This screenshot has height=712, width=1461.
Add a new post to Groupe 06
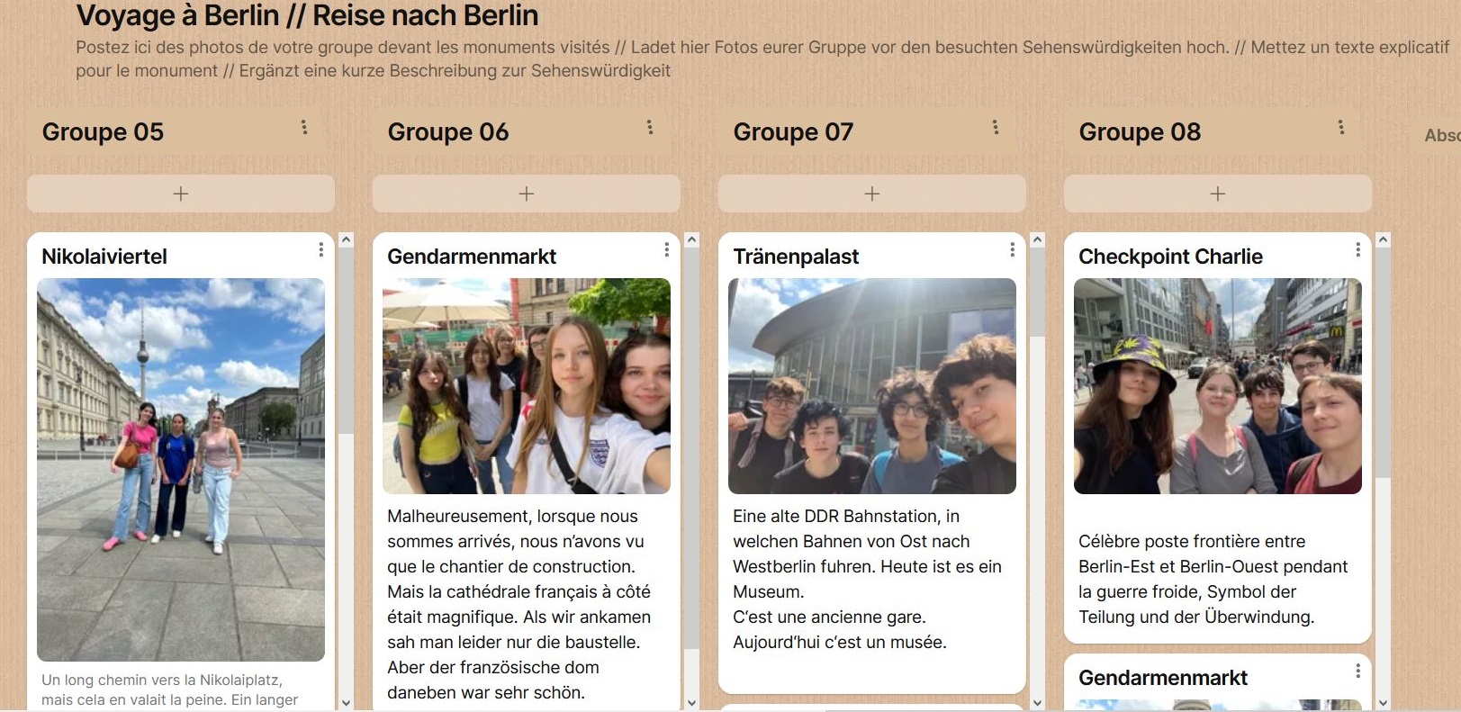tap(527, 194)
